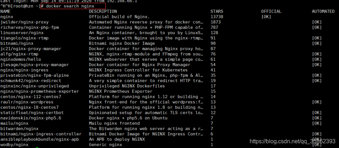Select ansibleplaybookbundle/nginx-apb image name
Viewport: 339px width, 148px height.
(40, 139)
